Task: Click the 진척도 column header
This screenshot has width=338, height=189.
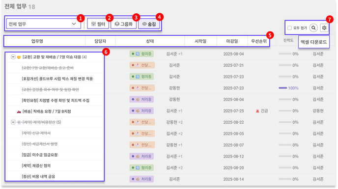Action: [288, 40]
